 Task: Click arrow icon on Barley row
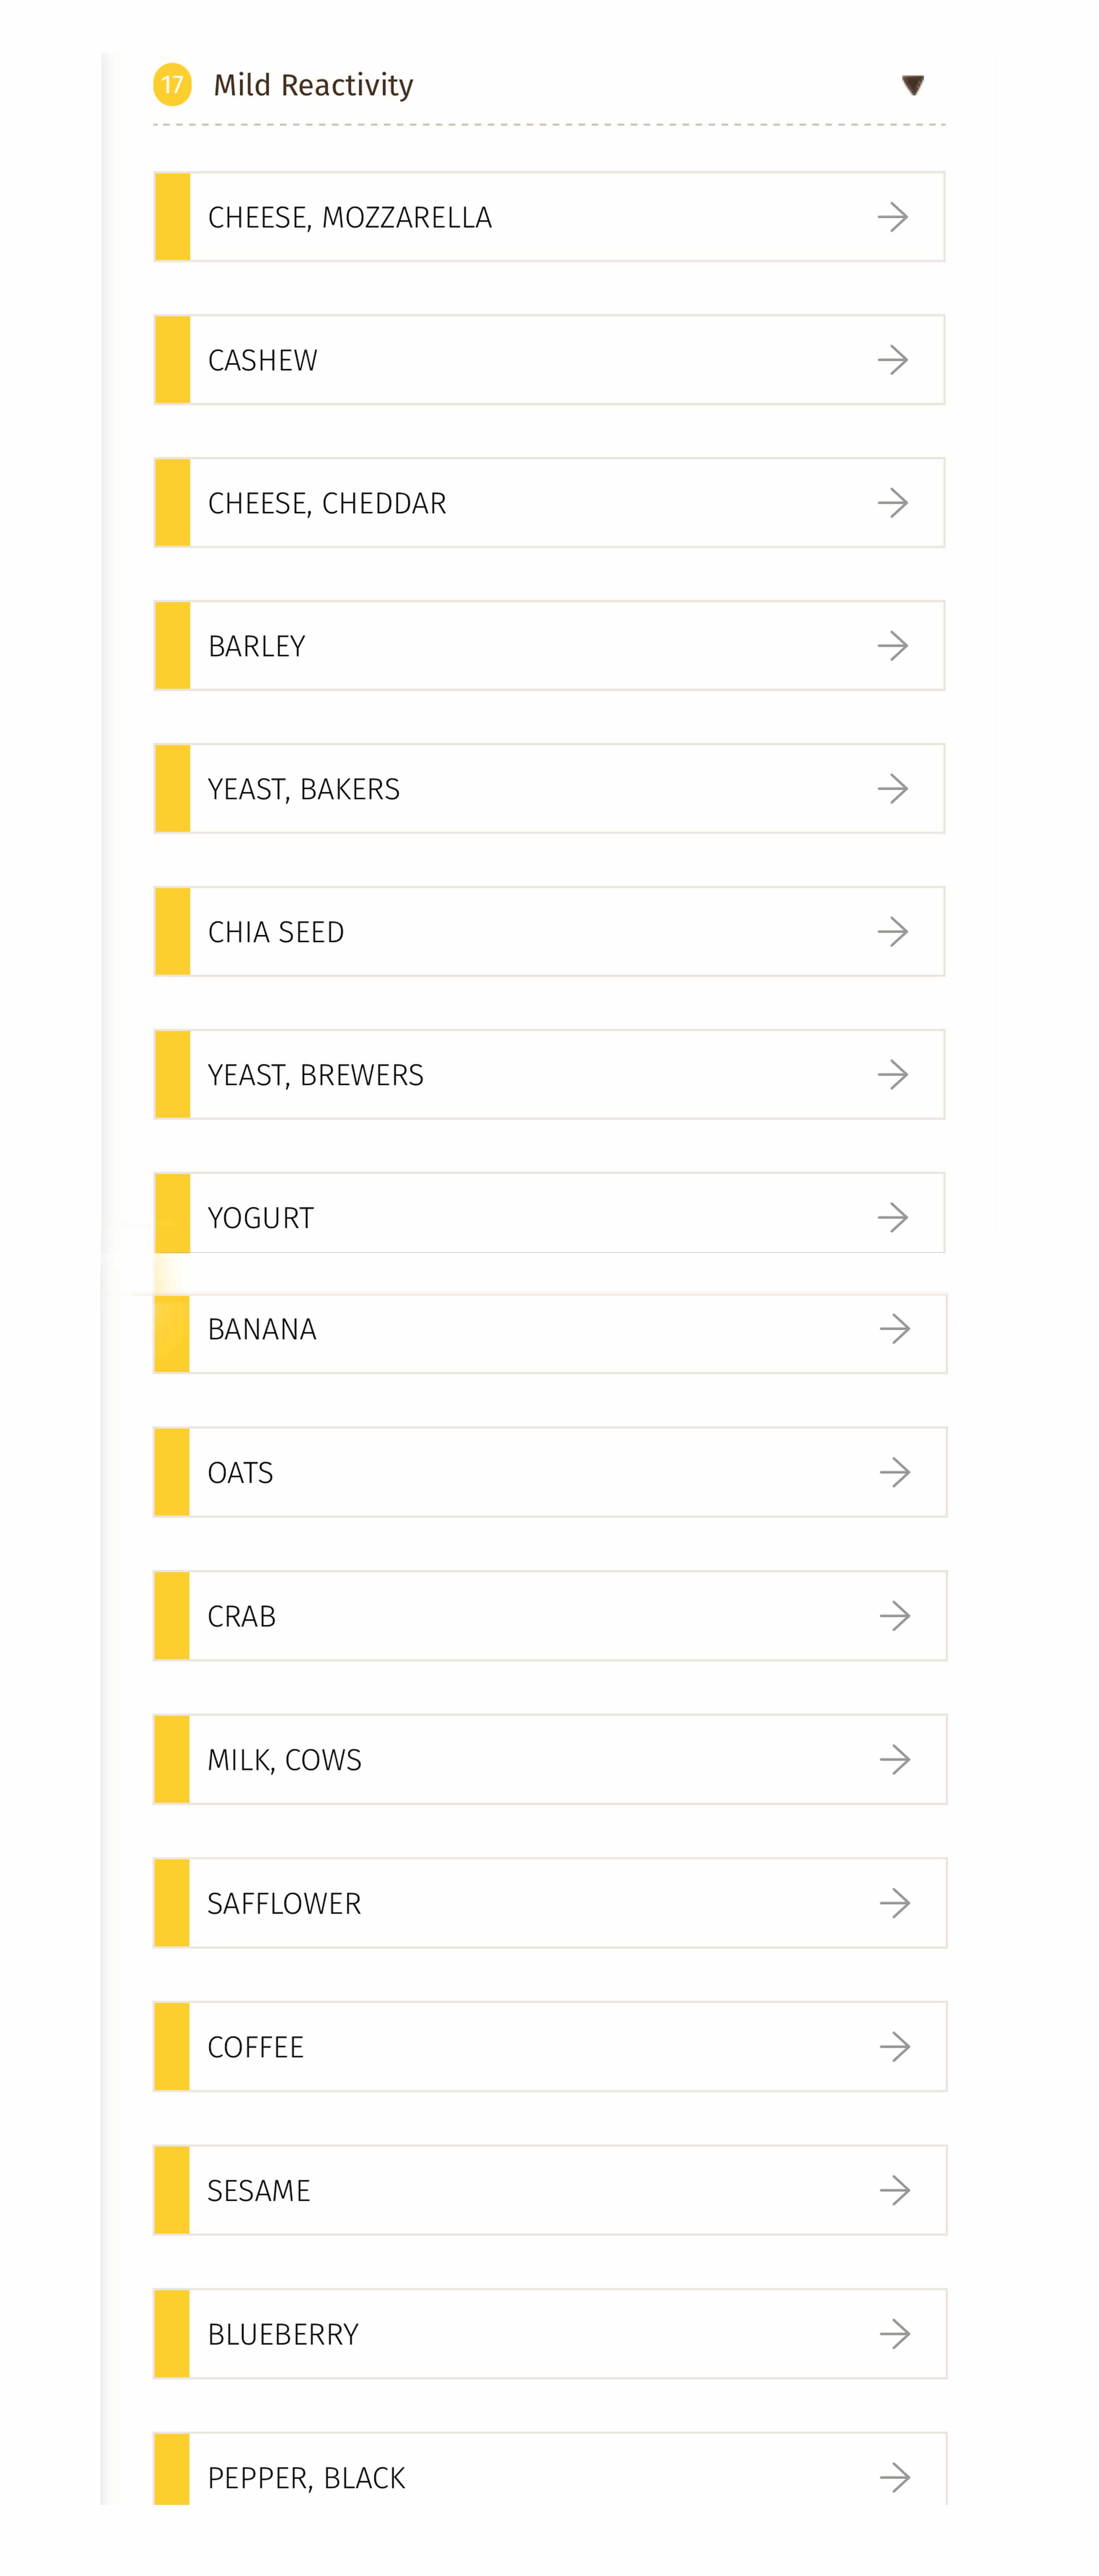point(892,646)
